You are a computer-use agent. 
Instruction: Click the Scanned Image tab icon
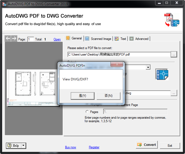tap(87, 39)
